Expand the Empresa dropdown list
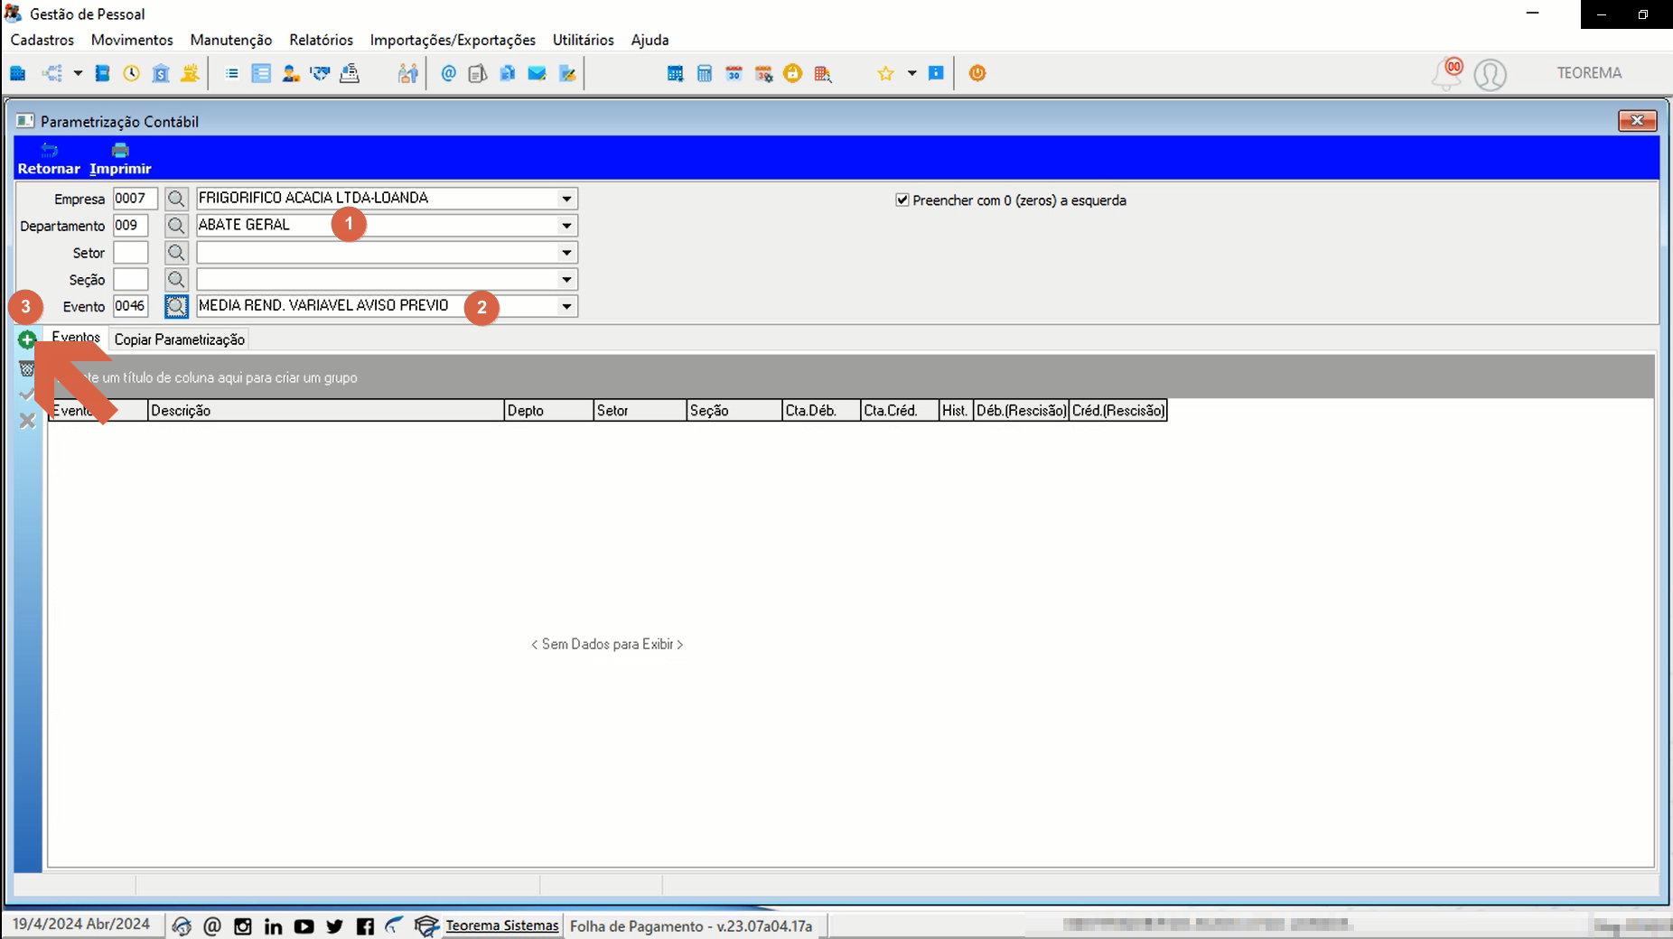Screen dimensions: 1673x939 [x=566, y=199]
